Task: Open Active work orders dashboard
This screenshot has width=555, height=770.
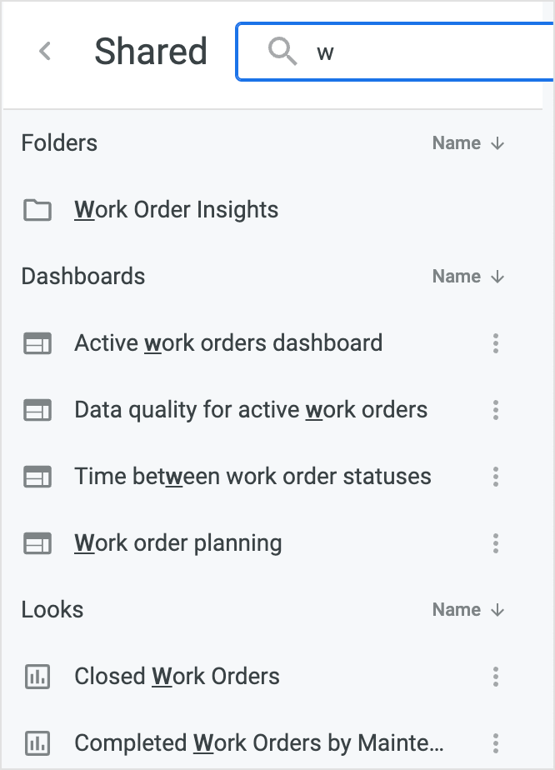Action: click(228, 342)
